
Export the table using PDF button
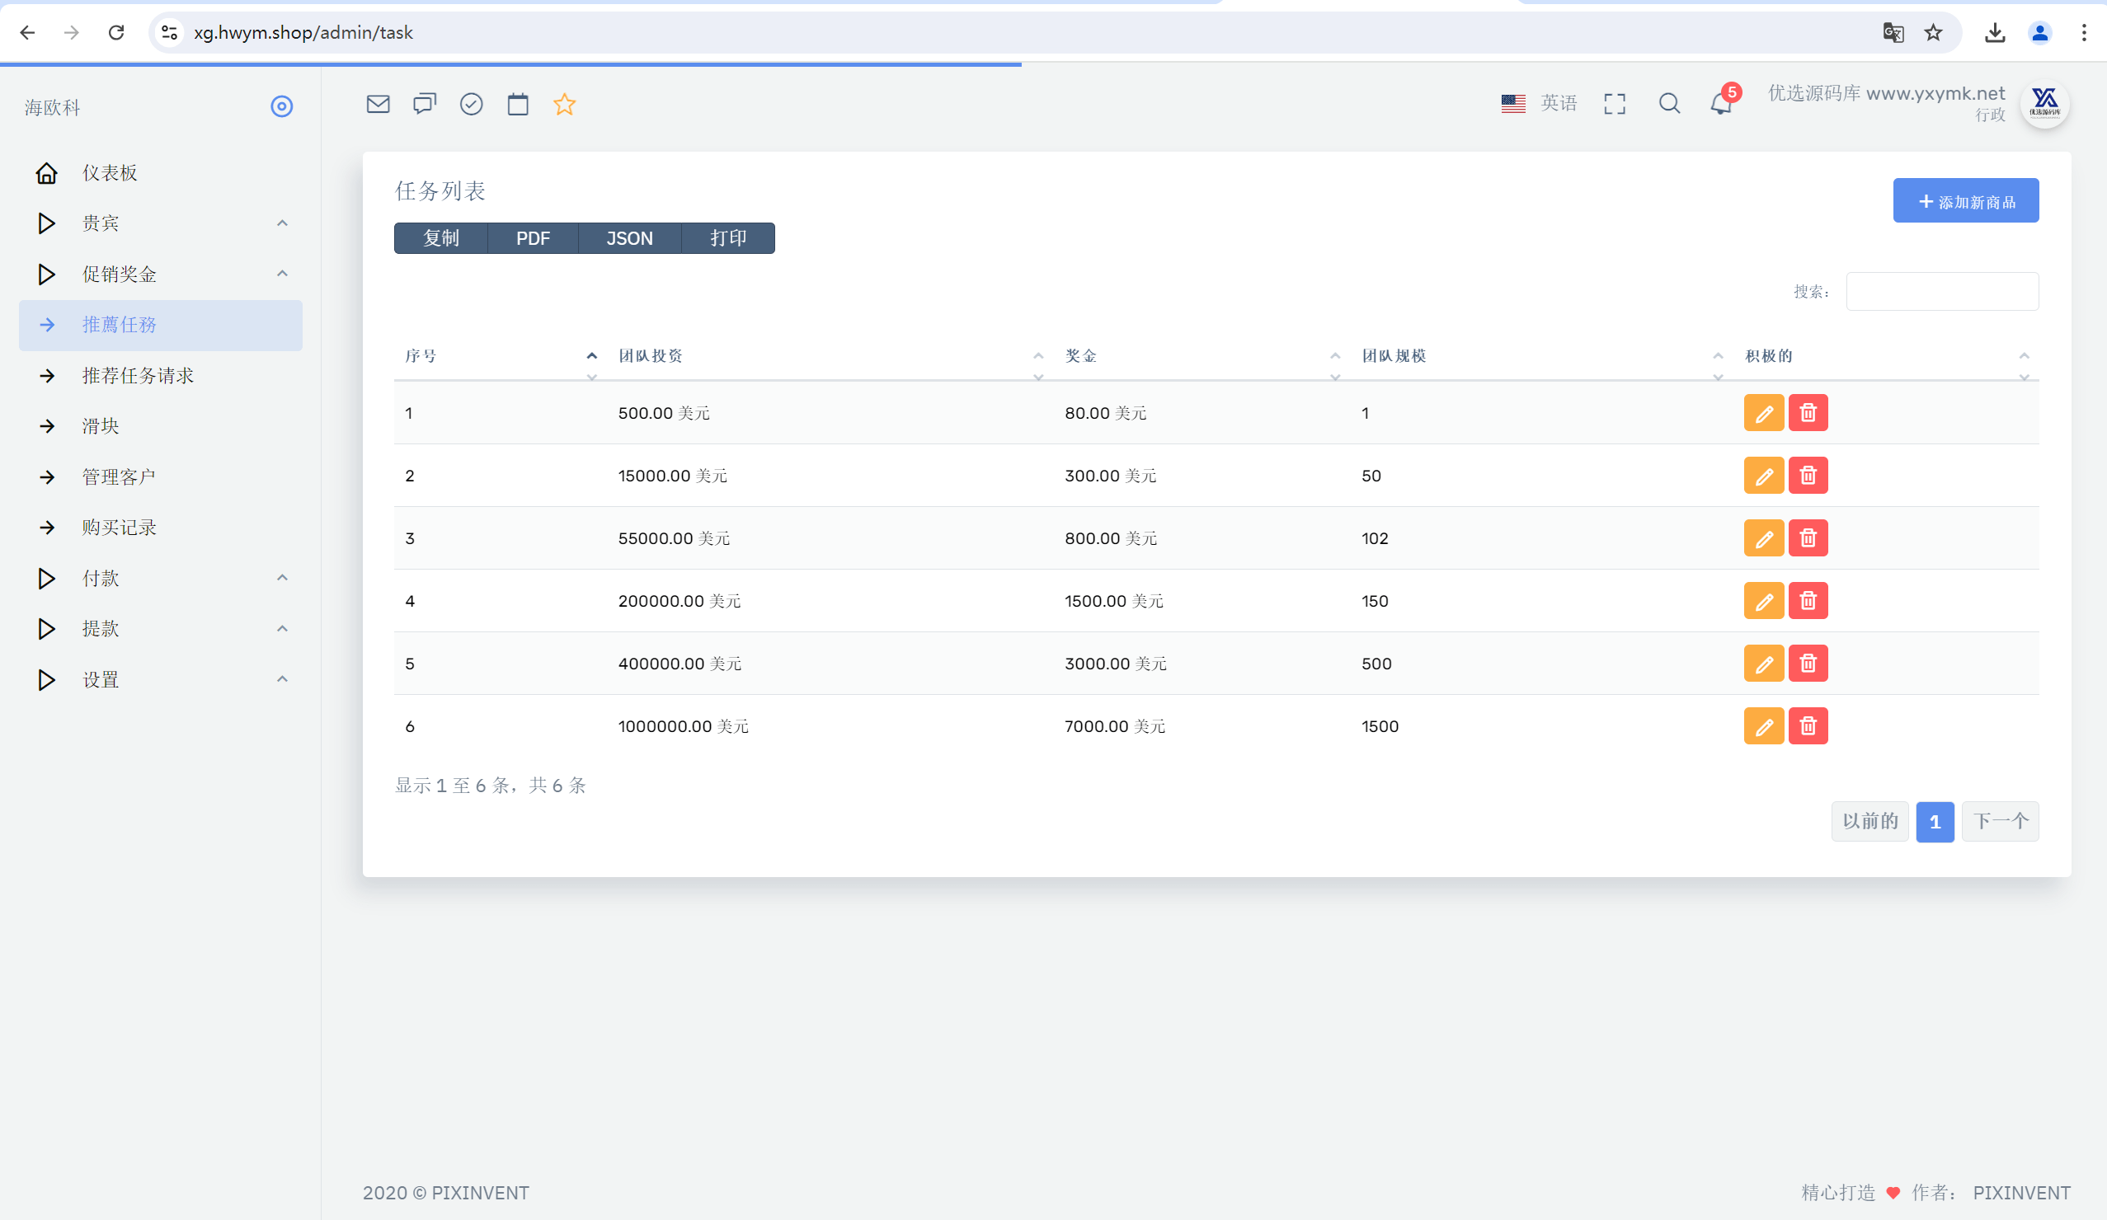click(x=533, y=238)
